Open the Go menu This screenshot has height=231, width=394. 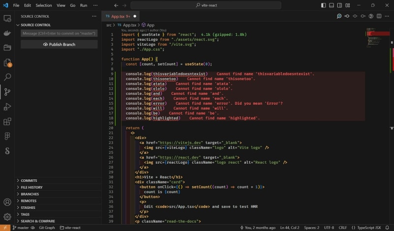72,5
